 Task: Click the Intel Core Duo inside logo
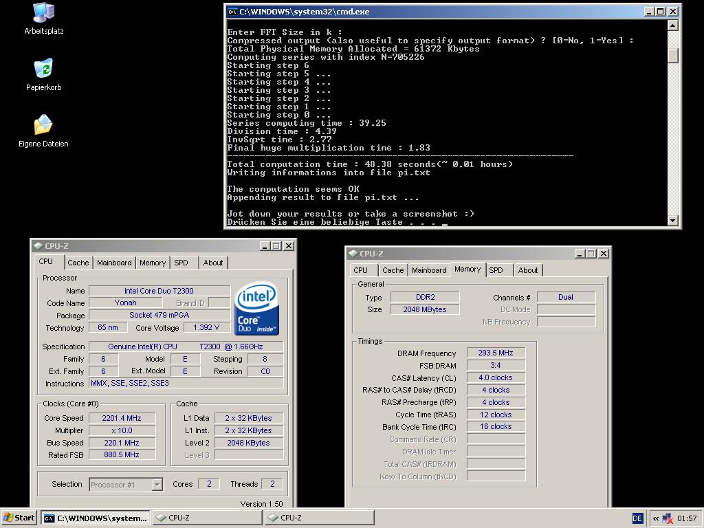pyautogui.click(x=257, y=309)
